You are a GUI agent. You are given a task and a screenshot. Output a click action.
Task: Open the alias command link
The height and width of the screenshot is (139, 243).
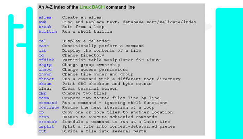(44, 17)
